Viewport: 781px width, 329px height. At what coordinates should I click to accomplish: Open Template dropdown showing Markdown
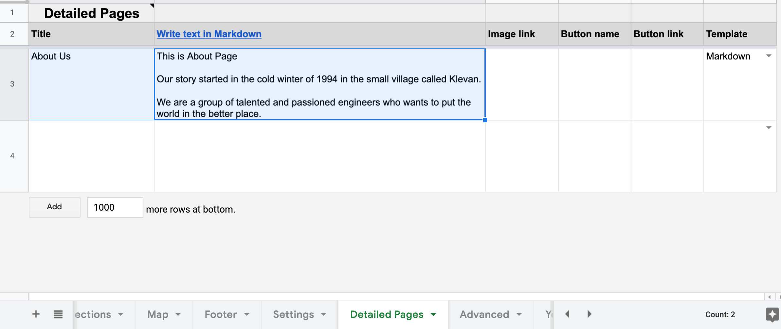pos(769,56)
